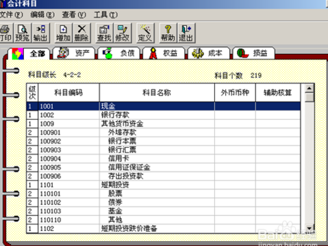This screenshot has width=328, height=246.
Task: Select the 短期投资跌价准备 row
Action: click(x=164, y=228)
